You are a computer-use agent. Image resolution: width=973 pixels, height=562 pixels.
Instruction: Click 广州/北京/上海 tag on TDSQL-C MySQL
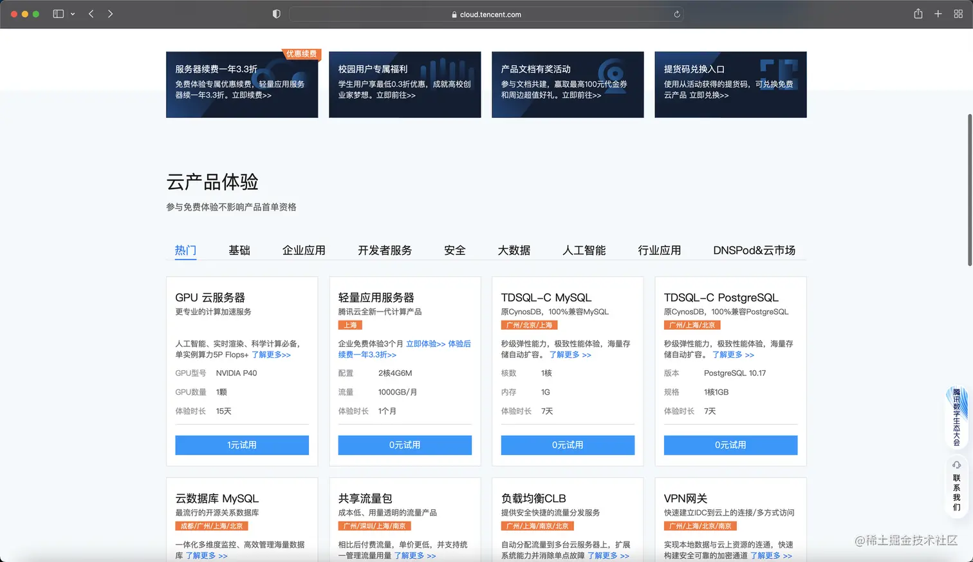[x=529, y=325]
